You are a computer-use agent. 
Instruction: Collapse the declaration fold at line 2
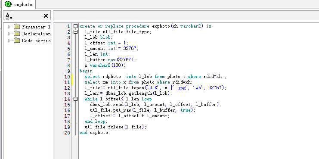pyautogui.click(x=75, y=32)
